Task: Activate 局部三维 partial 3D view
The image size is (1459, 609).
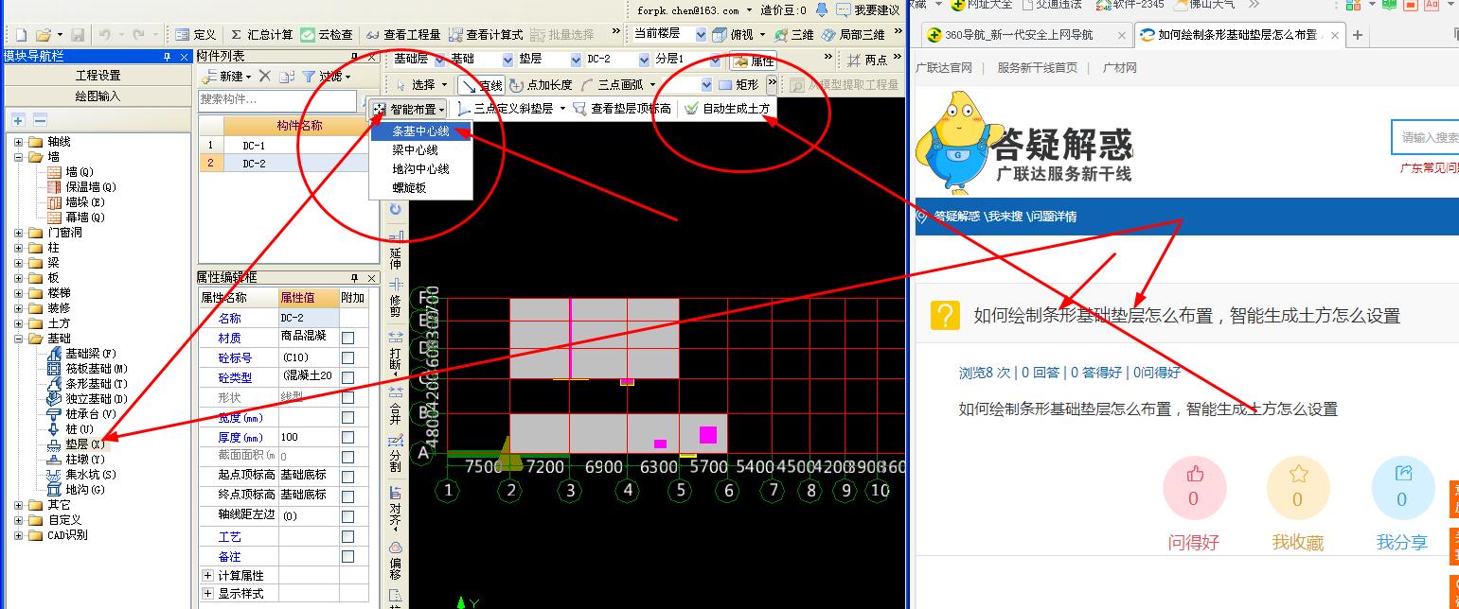Action: pos(853,34)
